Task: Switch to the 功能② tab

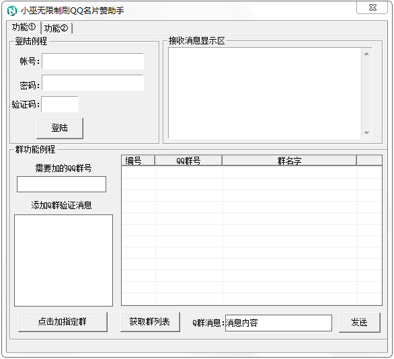Action: click(56, 28)
